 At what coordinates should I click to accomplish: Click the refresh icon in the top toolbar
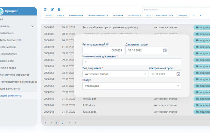coord(45,10)
